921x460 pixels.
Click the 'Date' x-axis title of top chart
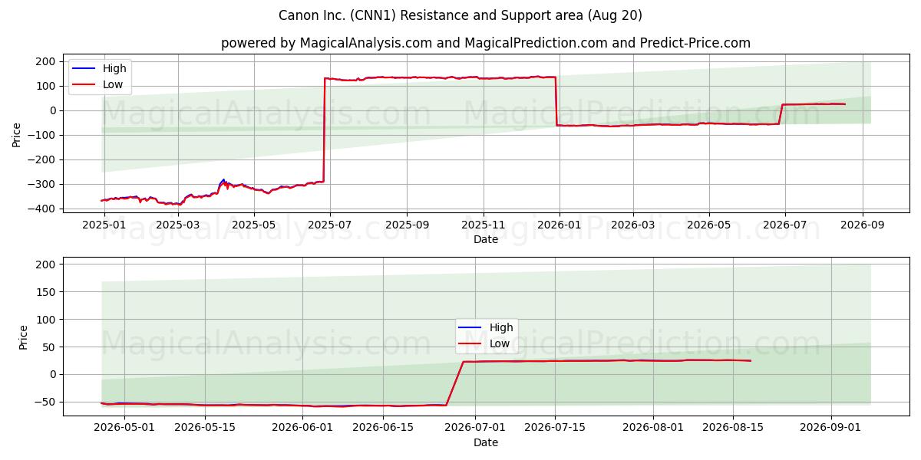coord(486,239)
